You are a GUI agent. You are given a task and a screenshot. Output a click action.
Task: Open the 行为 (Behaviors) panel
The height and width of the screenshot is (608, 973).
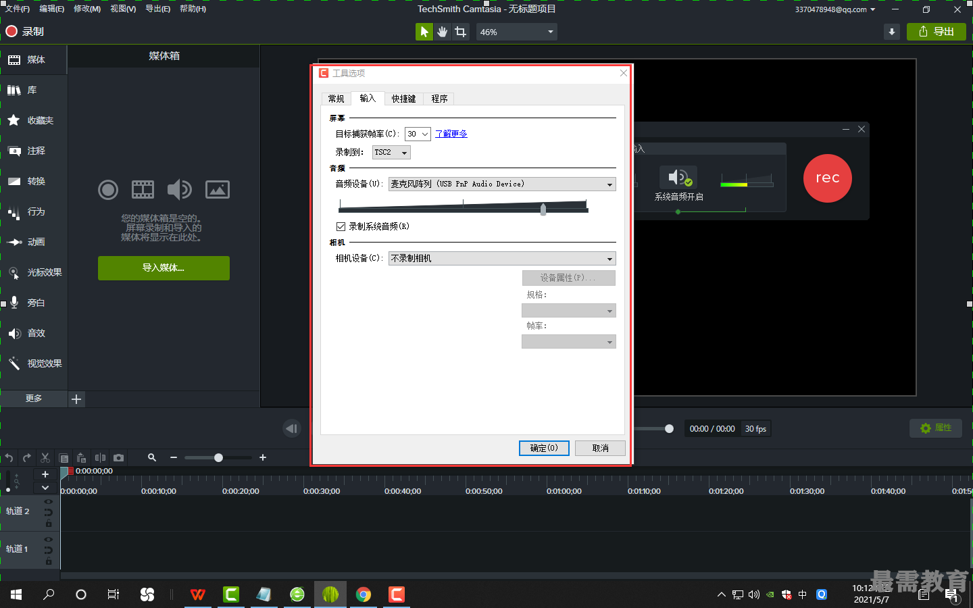pyautogui.click(x=34, y=212)
